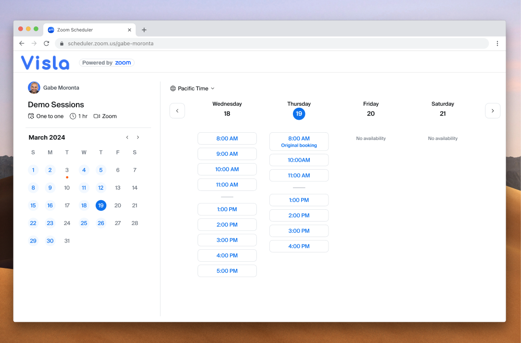521x343 pixels.
Task: Book Wednesday 3:00 PM slot
Action: pyautogui.click(x=227, y=240)
